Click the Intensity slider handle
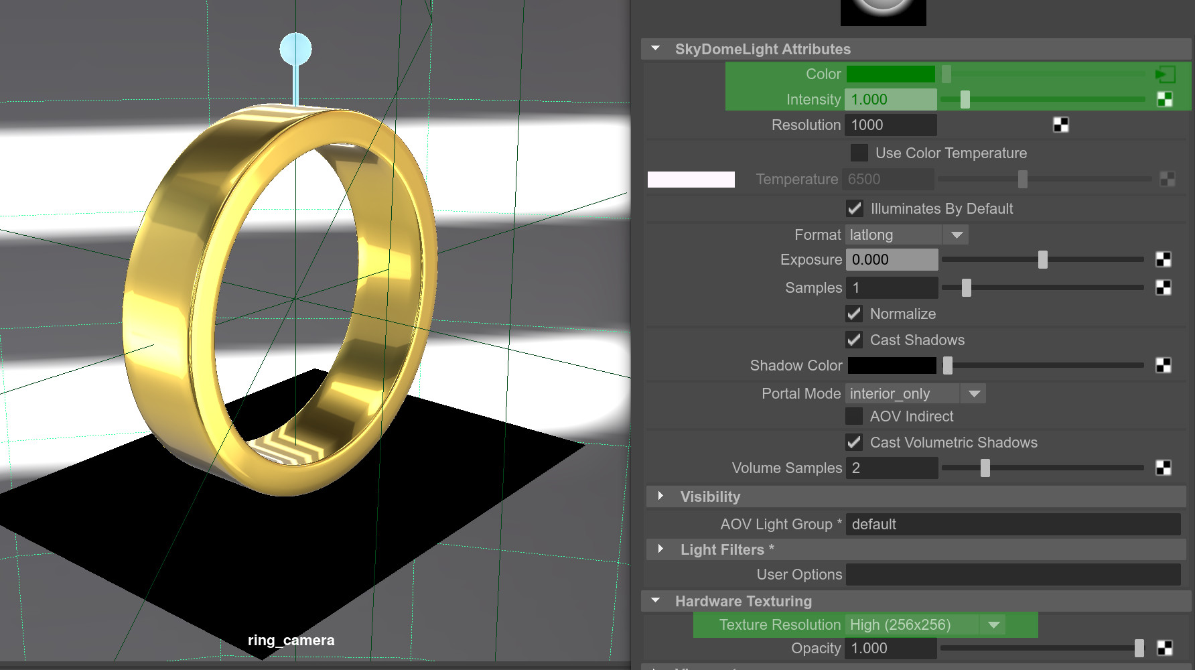The image size is (1195, 670). (x=965, y=100)
